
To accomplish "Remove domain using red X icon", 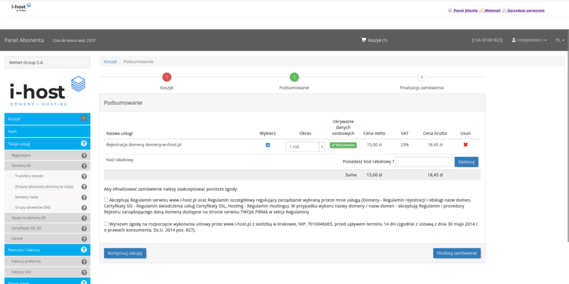I will coord(466,145).
